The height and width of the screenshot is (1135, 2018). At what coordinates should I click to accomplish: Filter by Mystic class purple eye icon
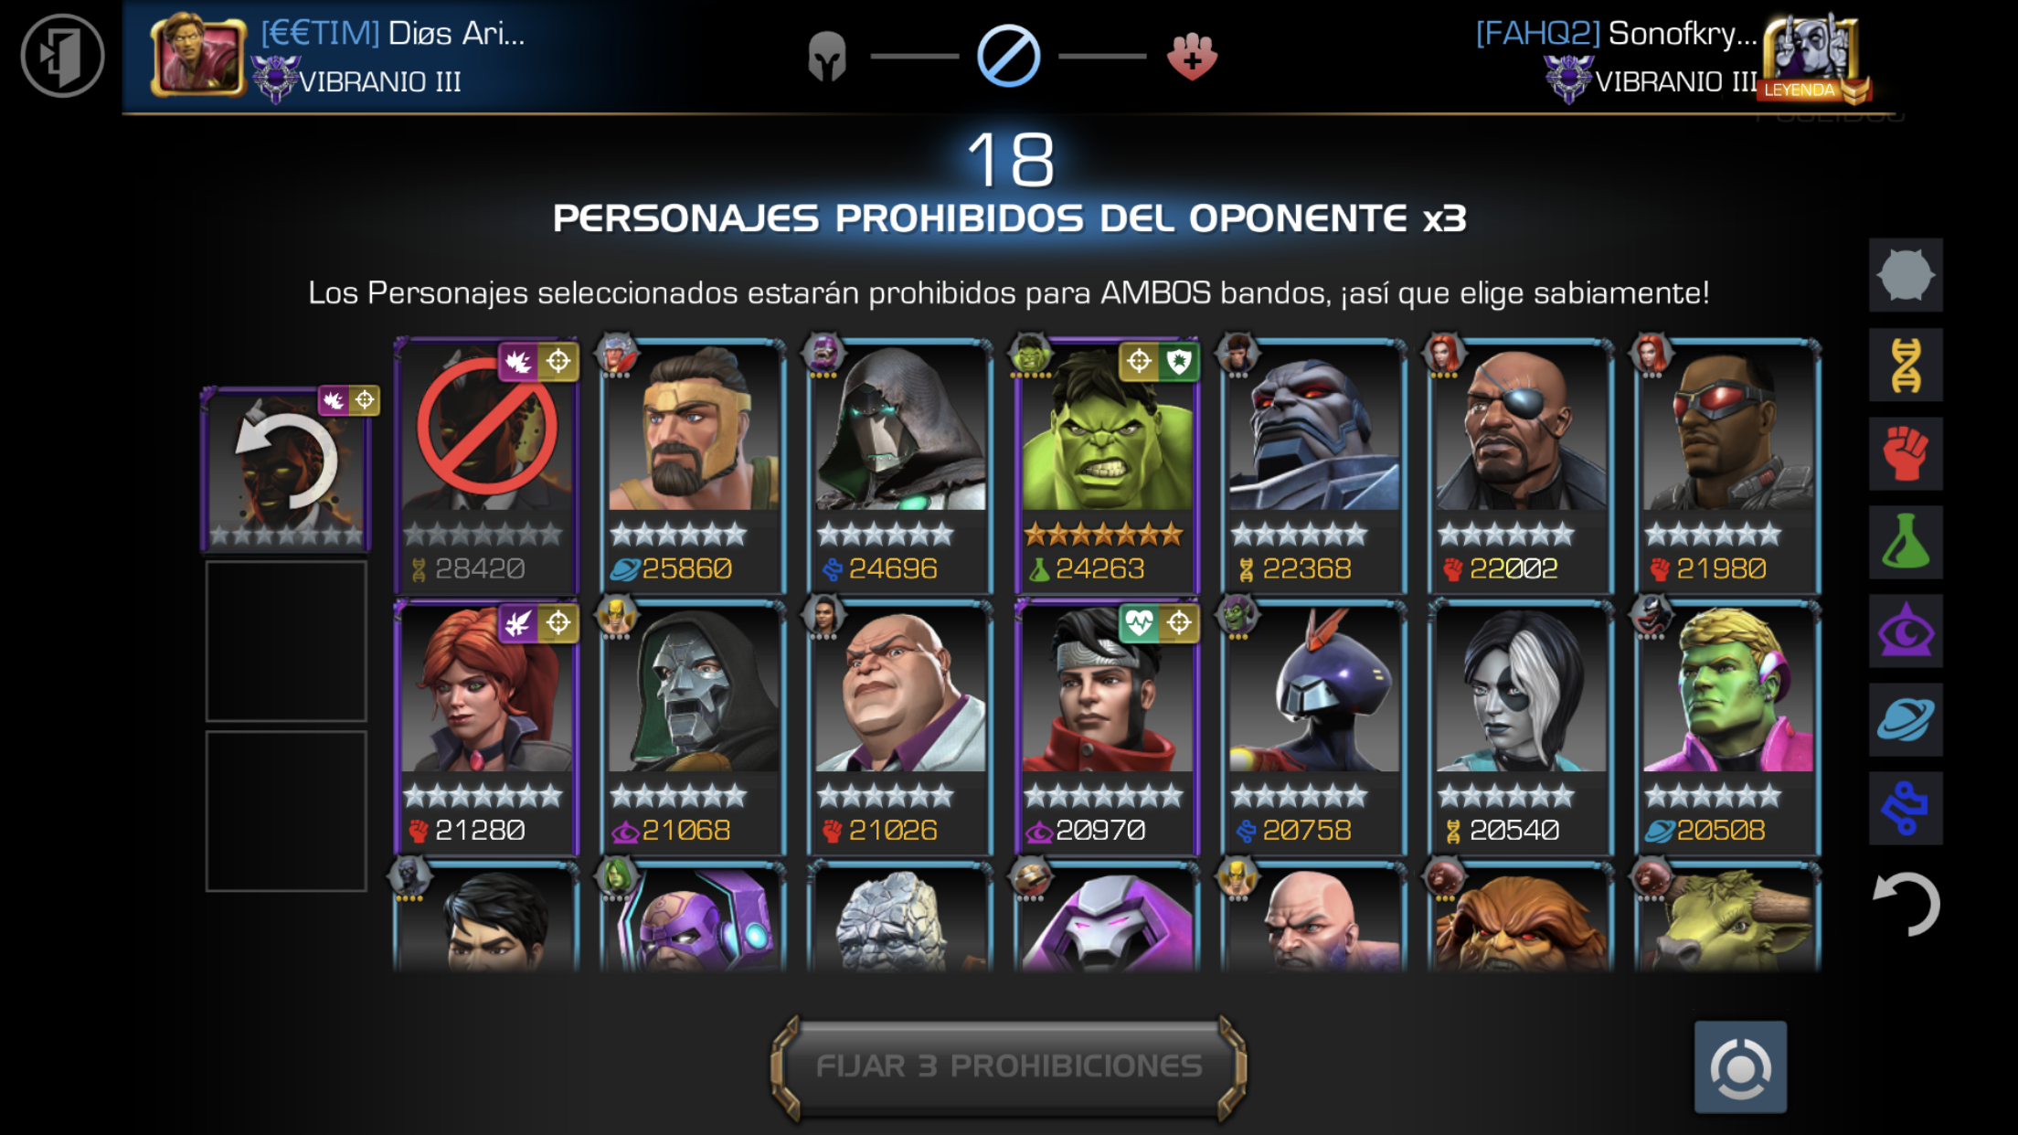tap(1906, 631)
